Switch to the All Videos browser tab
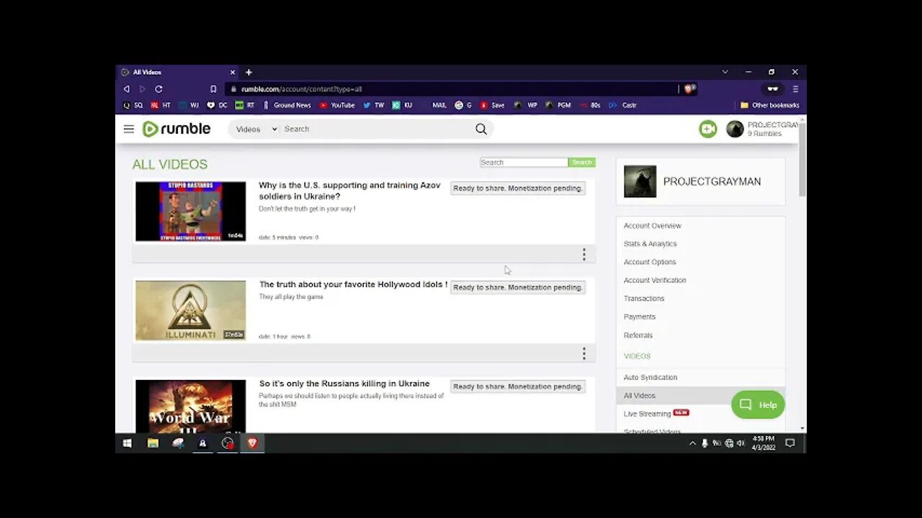The height and width of the screenshot is (518, 922). pos(178,72)
